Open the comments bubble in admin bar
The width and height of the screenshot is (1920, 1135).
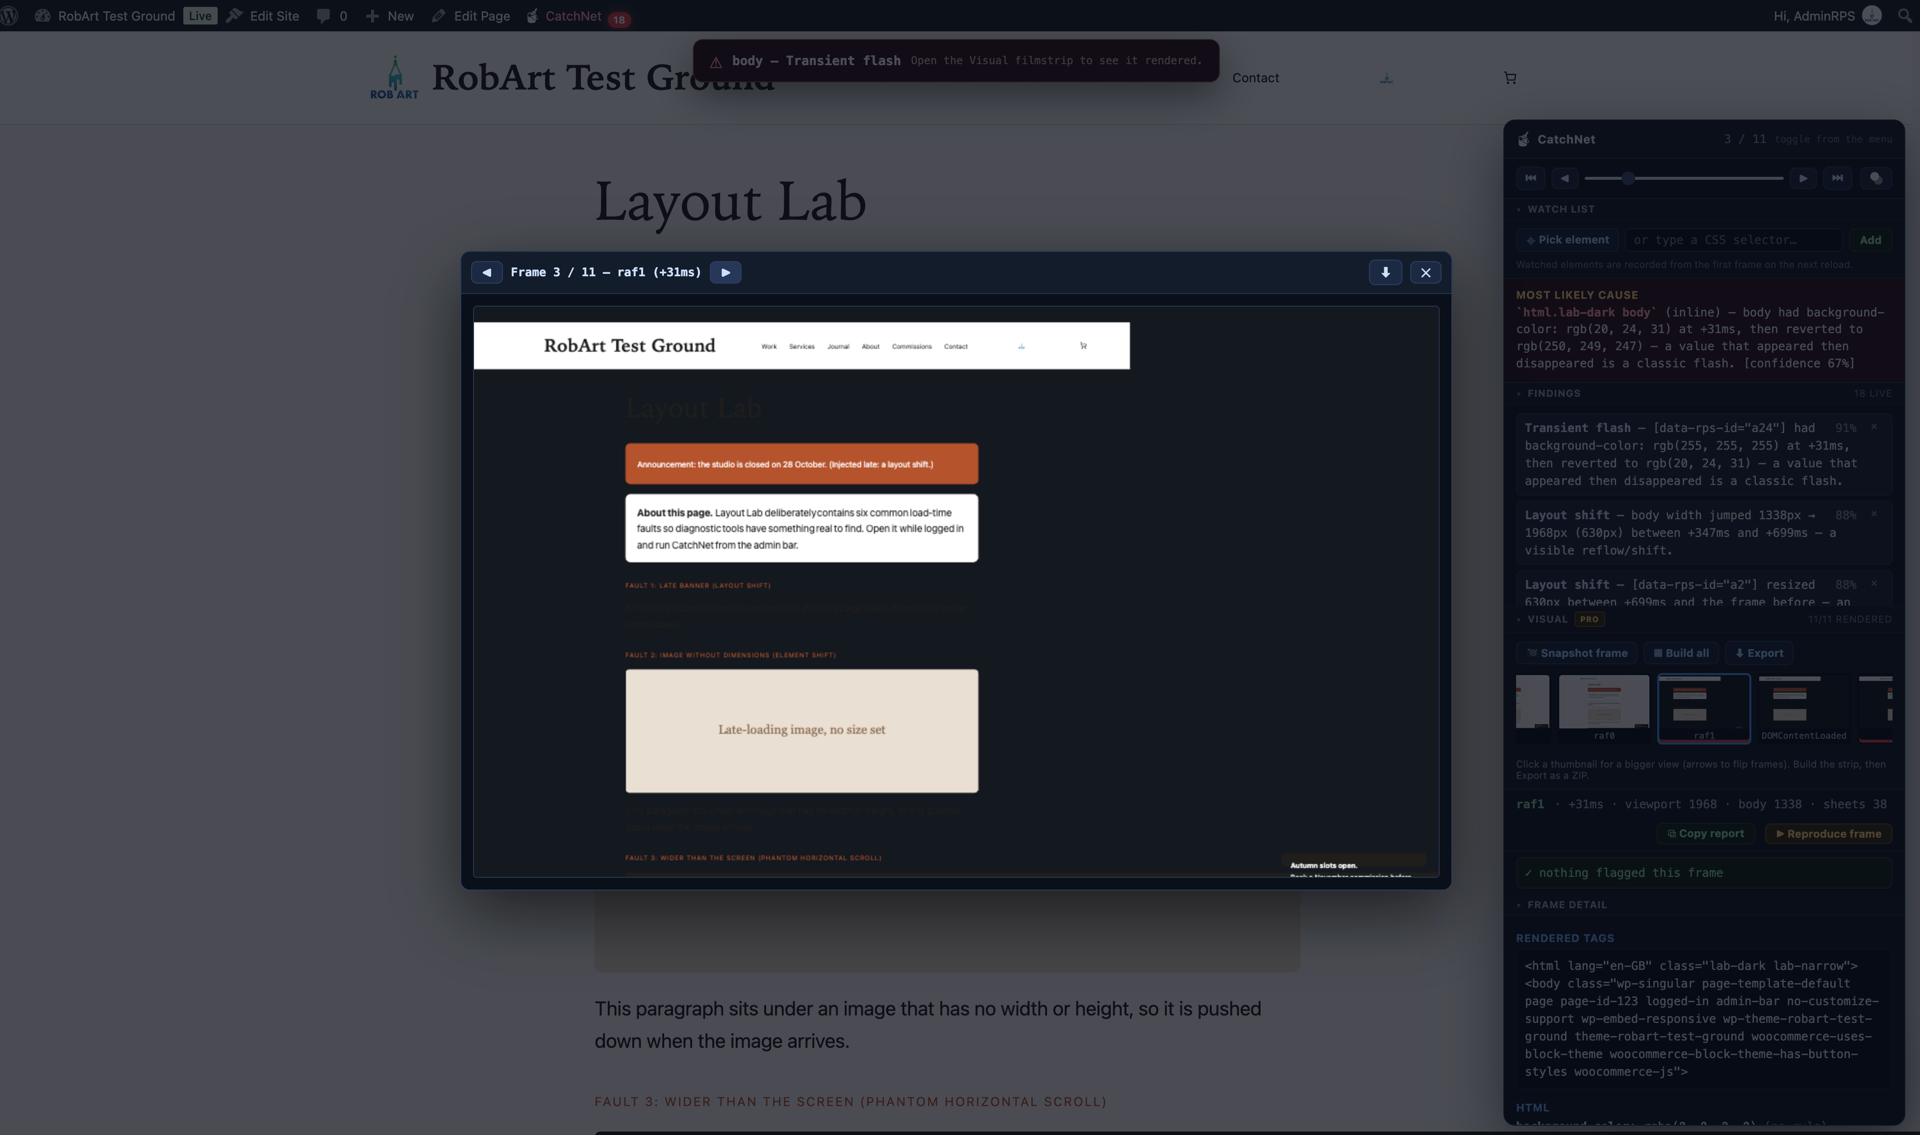(x=331, y=15)
